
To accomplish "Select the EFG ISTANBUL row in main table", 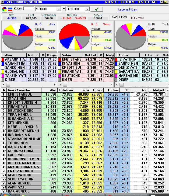I will (83, 94).
